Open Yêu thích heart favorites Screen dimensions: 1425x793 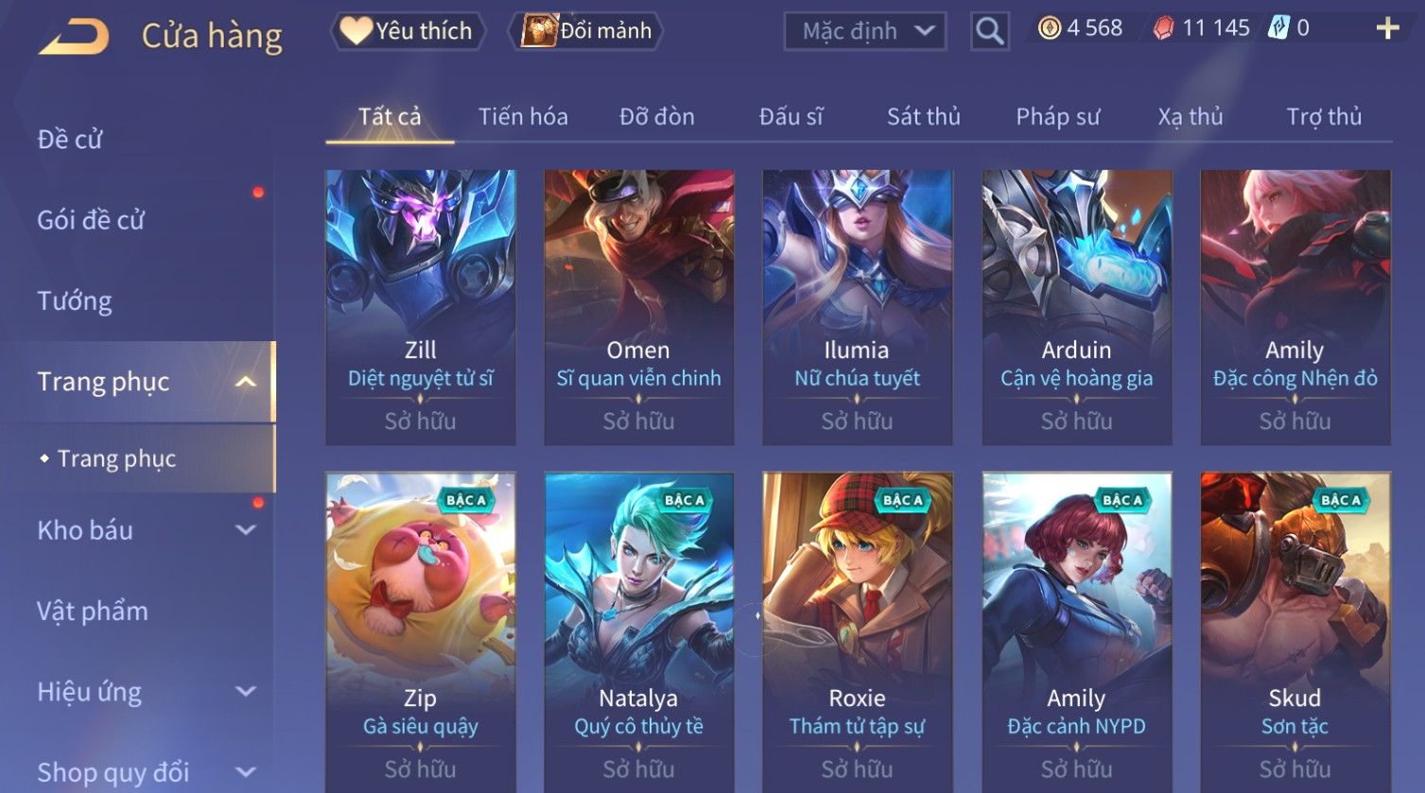point(408,31)
